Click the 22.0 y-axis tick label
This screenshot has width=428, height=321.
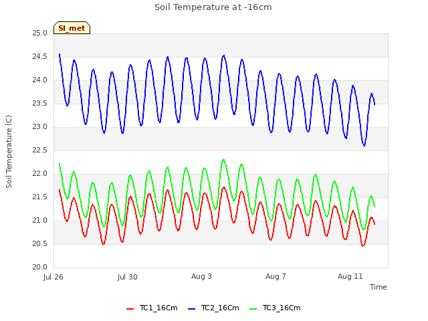40,174
